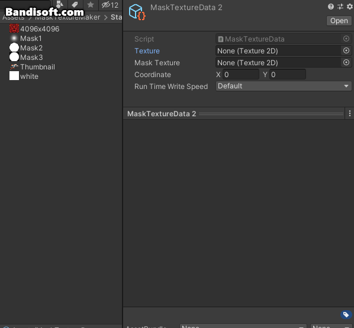Screen dimensions: 354x328
Task: Navigate to MaskTextureMaker in breadcrumb
Action: (67, 17)
